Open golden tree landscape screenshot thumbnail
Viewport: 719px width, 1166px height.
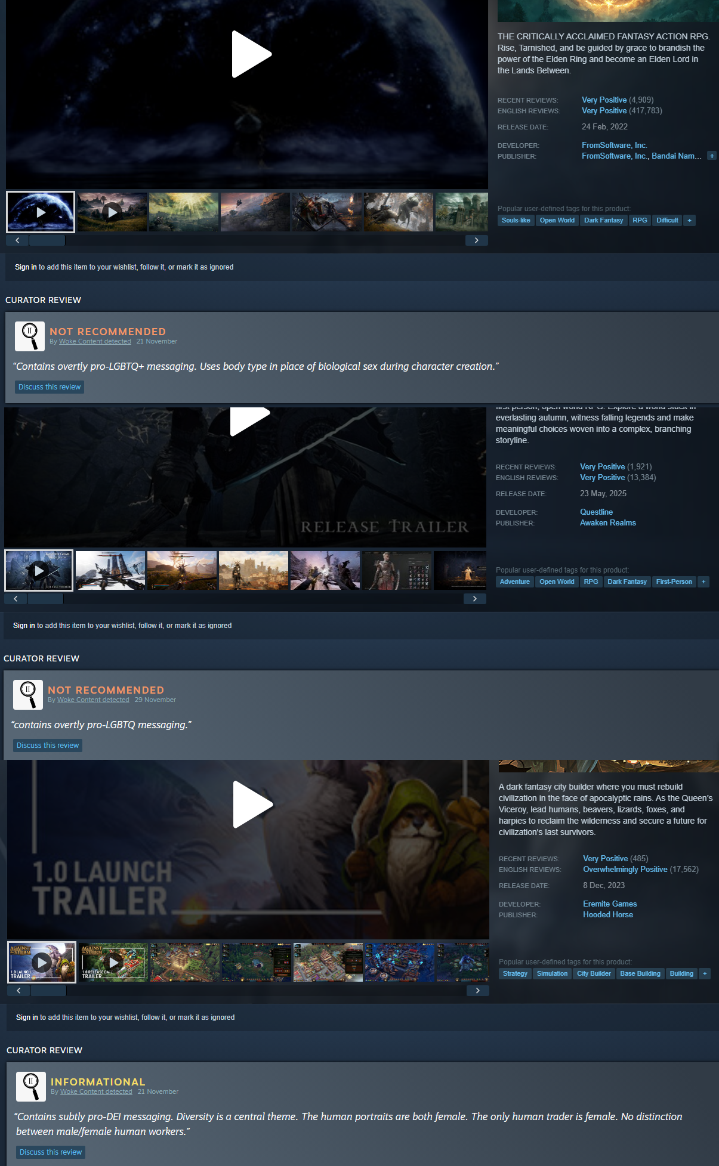184,212
